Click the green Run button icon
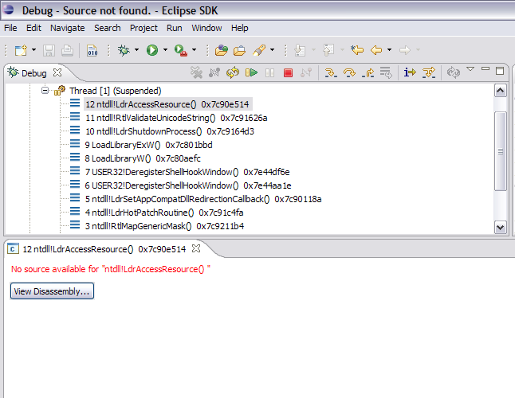This screenshot has height=398, width=515. click(152, 50)
